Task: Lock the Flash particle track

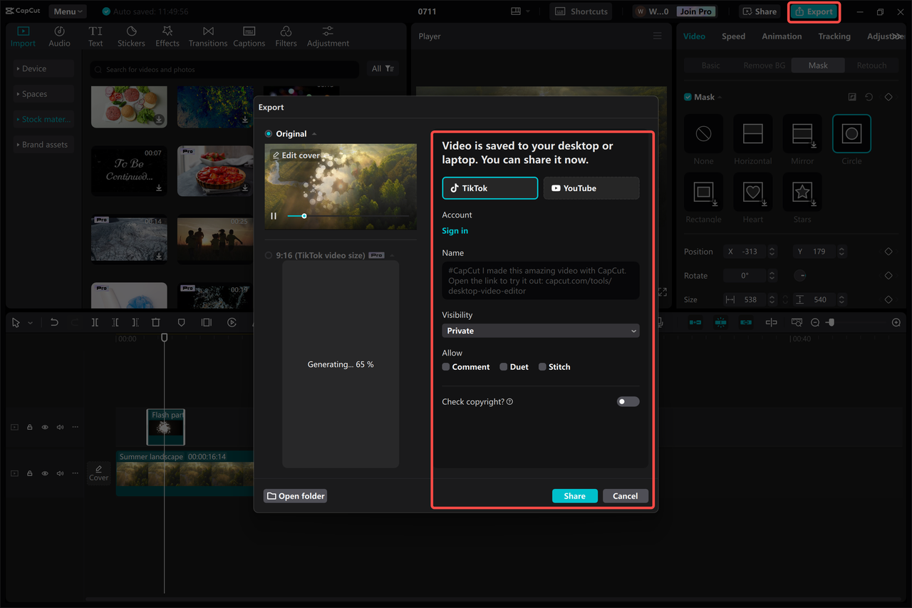Action: click(x=30, y=427)
